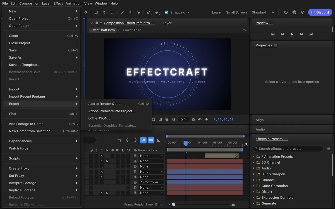Toggle the draft 3D hexagon button

point(128,140)
